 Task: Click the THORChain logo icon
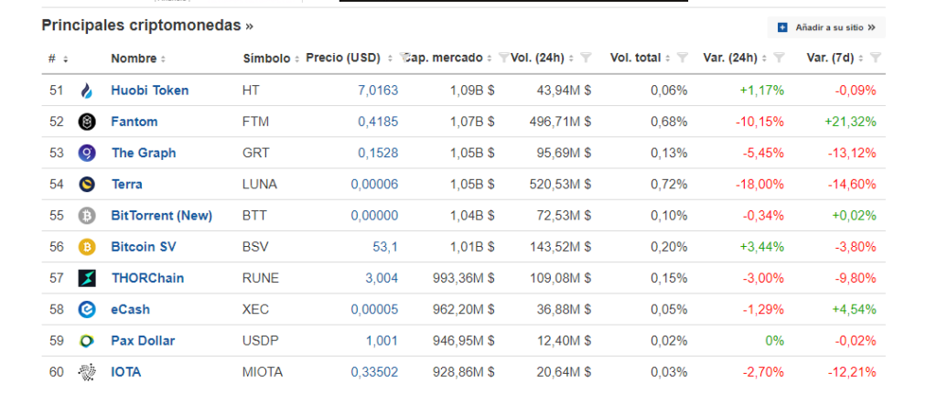[87, 278]
